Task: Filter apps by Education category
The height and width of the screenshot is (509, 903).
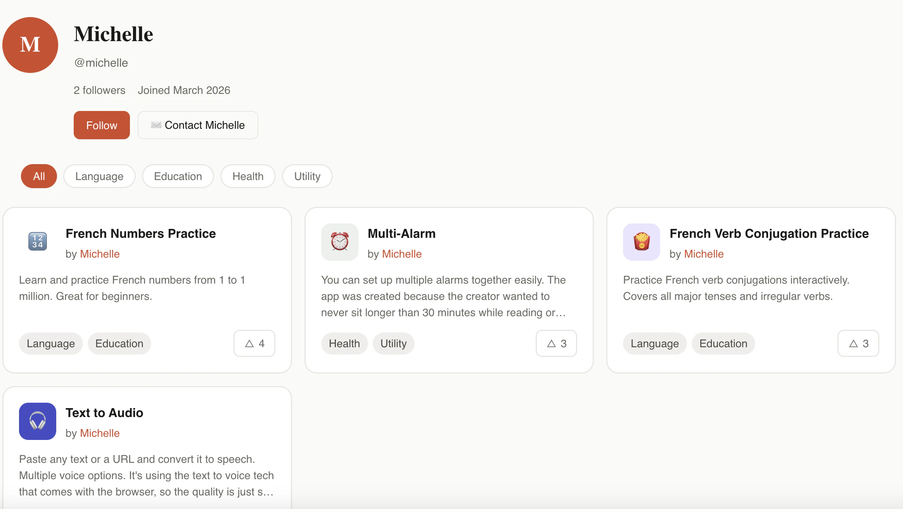Action: tap(178, 176)
